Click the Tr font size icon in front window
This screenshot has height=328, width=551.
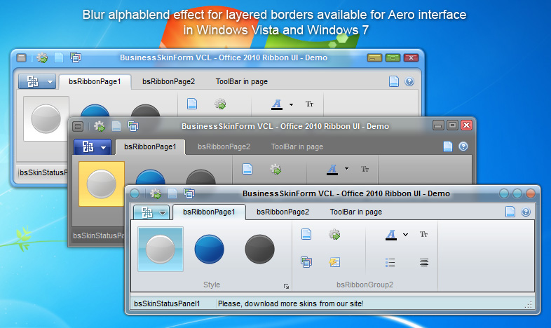[423, 234]
